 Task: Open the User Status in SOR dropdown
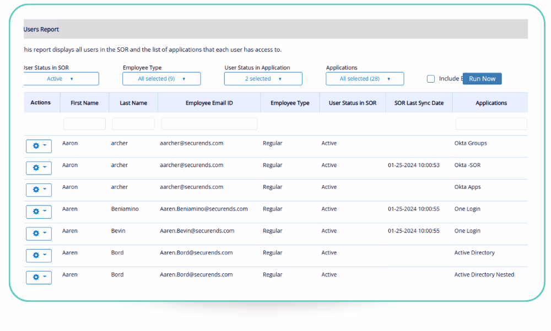pos(61,79)
